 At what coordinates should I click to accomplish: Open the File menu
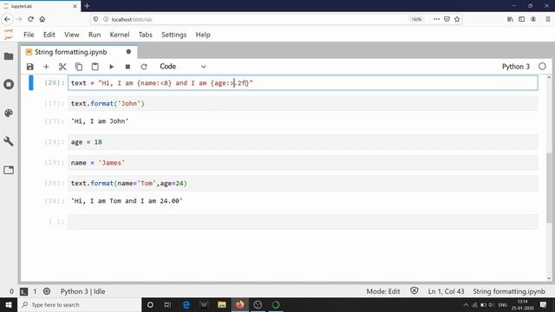(29, 35)
